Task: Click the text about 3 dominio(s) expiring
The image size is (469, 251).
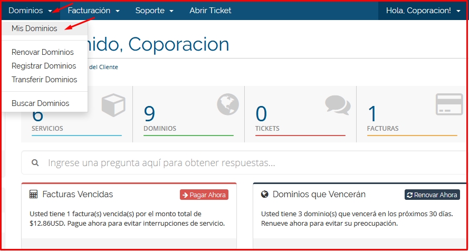Action: coord(357,219)
